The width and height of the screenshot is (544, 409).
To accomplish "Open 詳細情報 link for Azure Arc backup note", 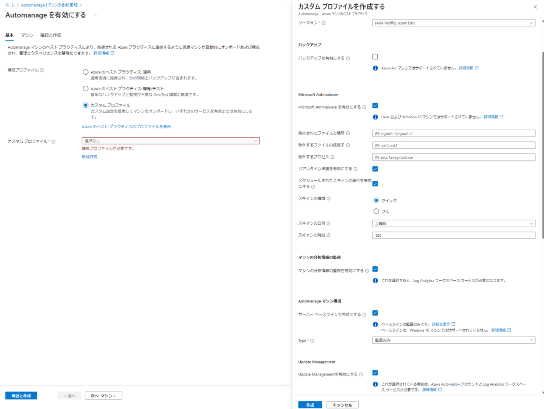I will tap(469, 68).
